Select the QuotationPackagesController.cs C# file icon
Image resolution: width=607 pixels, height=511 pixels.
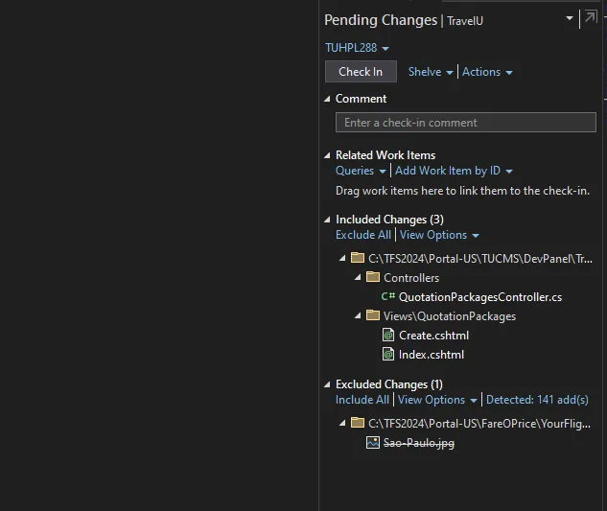(x=388, y=297)
